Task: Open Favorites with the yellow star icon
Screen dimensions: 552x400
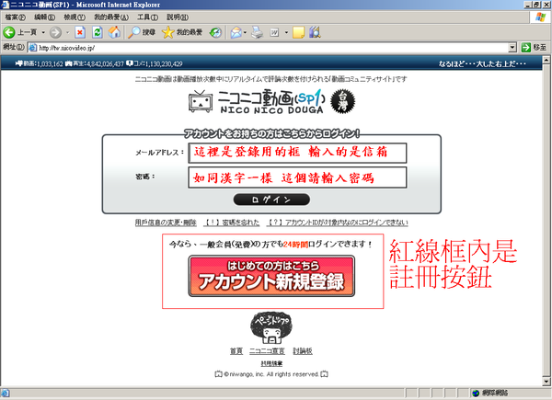Action: [x=168, y=32]
